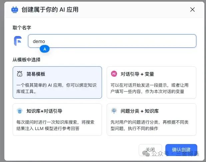This screenshot has height=162, width=206.
Task: Click the 从模板中选择 label
Action: pos(27,59)
